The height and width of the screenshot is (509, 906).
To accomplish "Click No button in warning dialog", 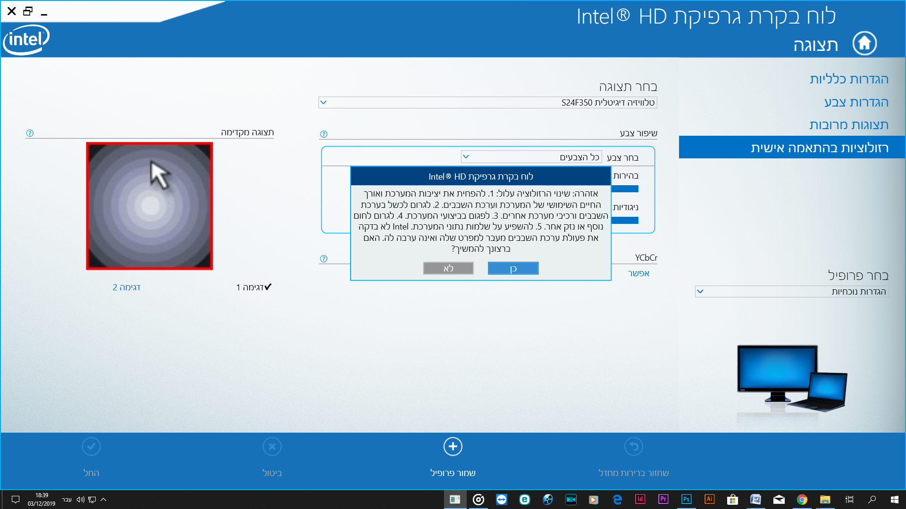I will [448, 268].
